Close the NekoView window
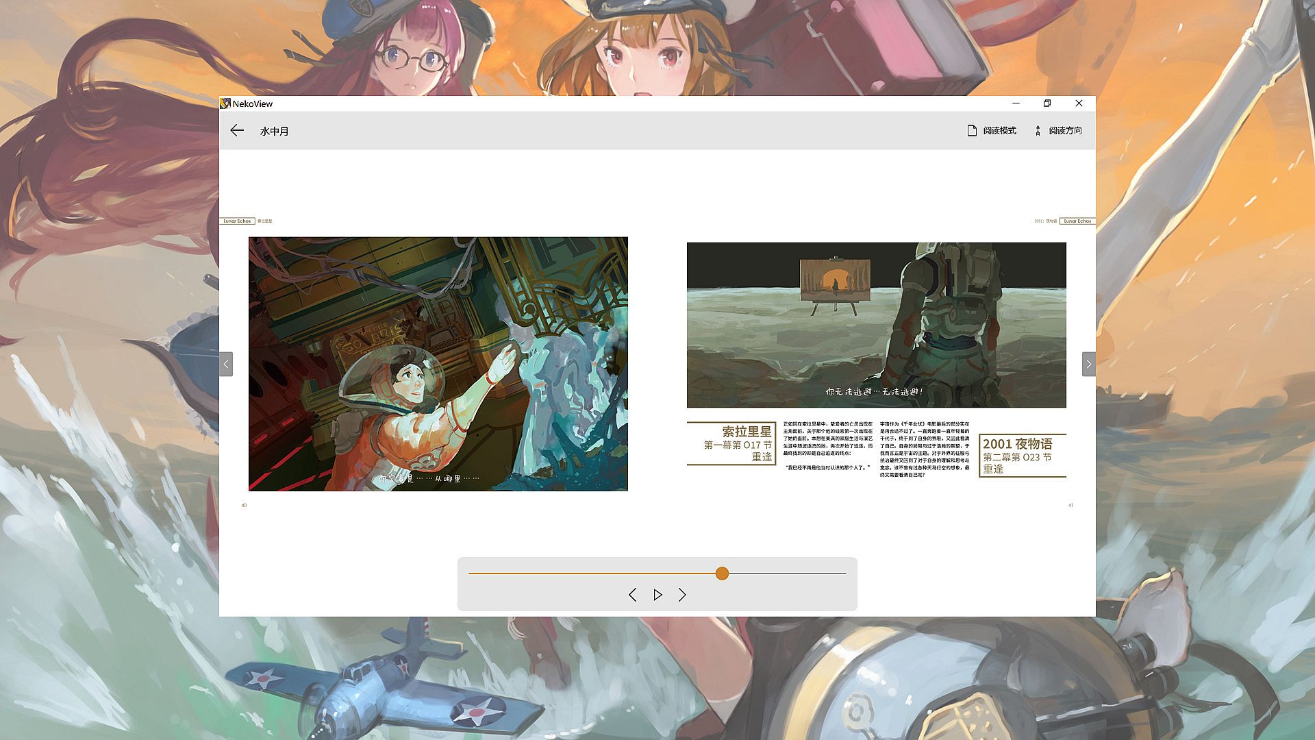 point(1079,103)
